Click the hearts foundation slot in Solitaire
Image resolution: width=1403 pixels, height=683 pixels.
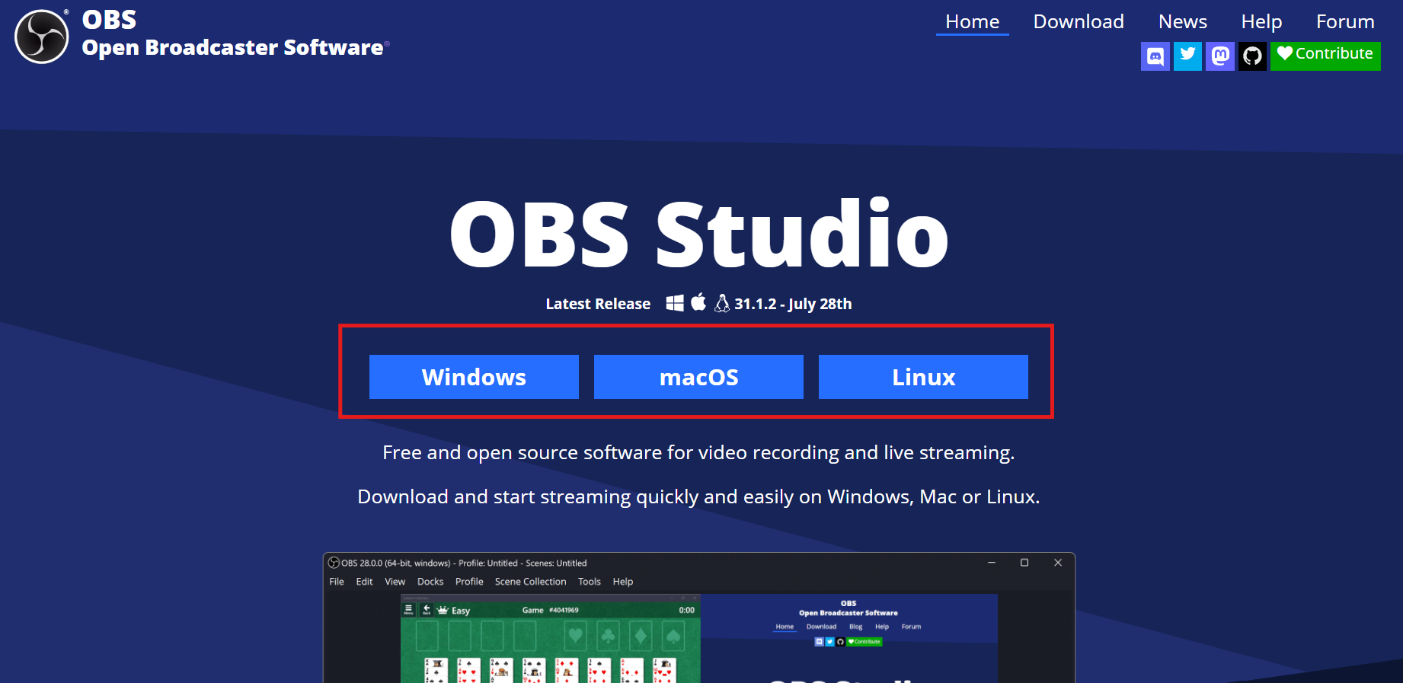click(x=576, y=636)
